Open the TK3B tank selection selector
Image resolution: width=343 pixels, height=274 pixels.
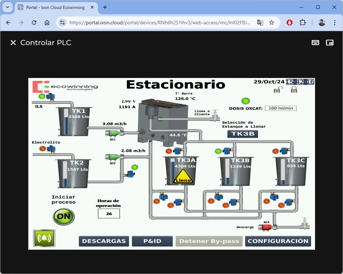pyautogui.click(x=243, y=134)
